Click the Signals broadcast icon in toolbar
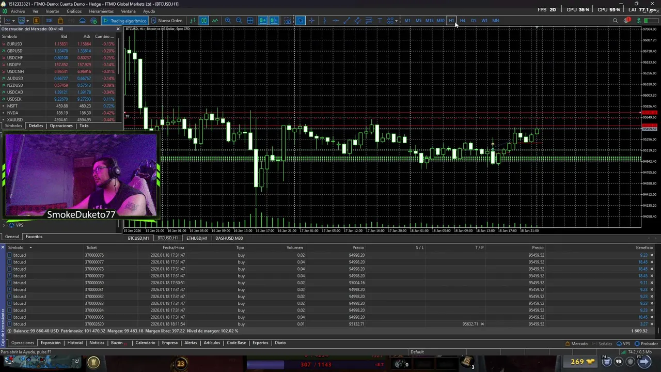This screenshot has height=372, width=661. [71, 21]
